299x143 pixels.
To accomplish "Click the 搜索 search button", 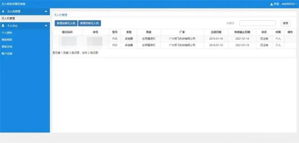I will point(285,23).
